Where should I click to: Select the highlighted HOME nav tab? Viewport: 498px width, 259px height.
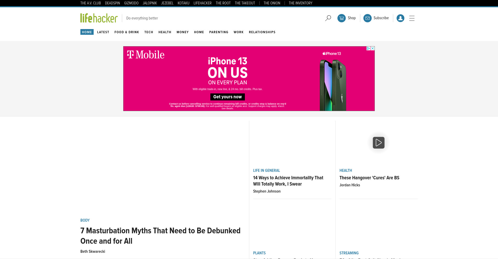87,32
